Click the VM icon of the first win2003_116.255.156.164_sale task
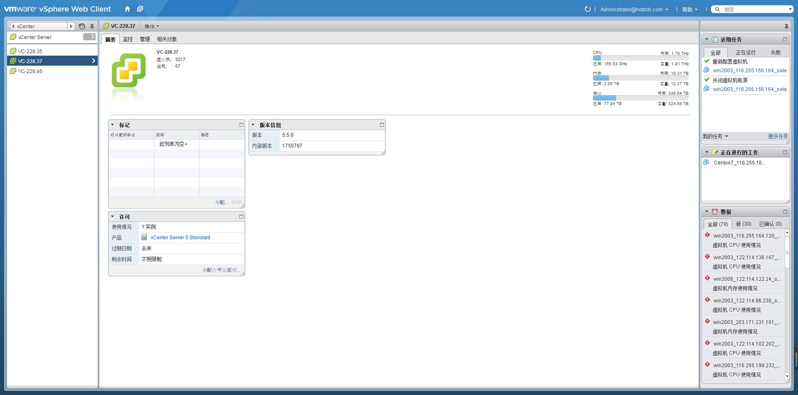Screen dimensions: 798x395 click(707, 70)
